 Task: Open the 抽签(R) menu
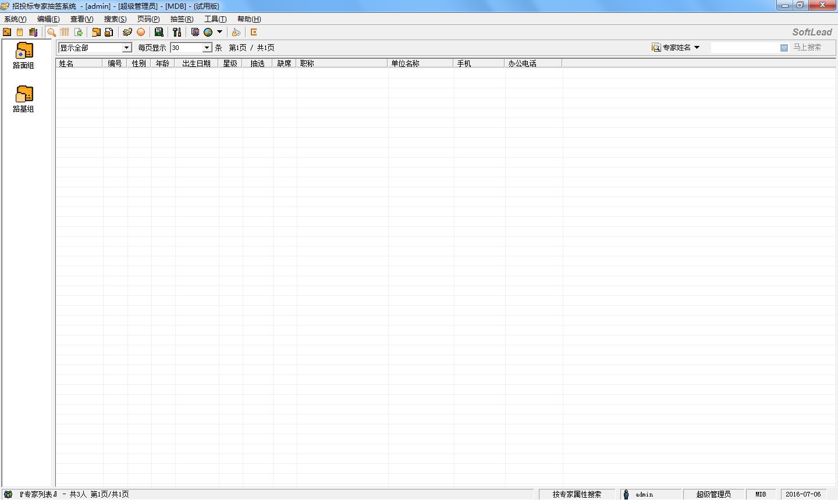[x=182, y=19]
